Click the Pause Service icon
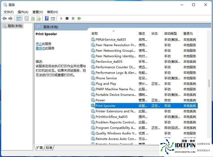 click(x=73, y=18)
